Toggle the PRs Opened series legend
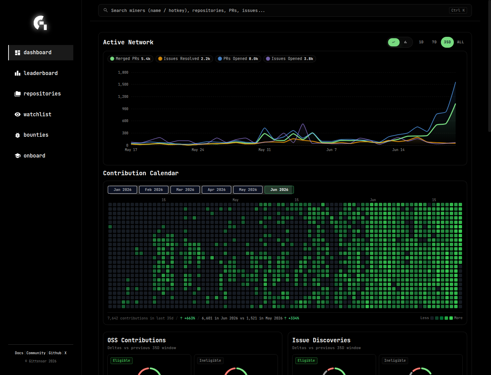Screen dimensions: 491x375 click(238, 59)
